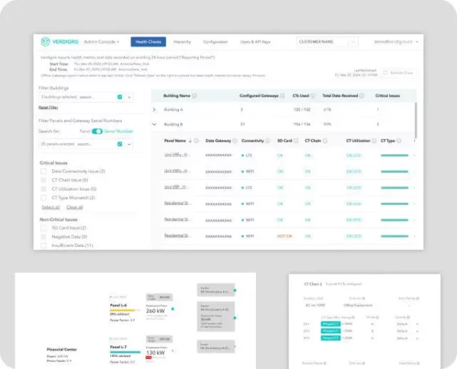Click the buildings filter search field

[86, 97]
